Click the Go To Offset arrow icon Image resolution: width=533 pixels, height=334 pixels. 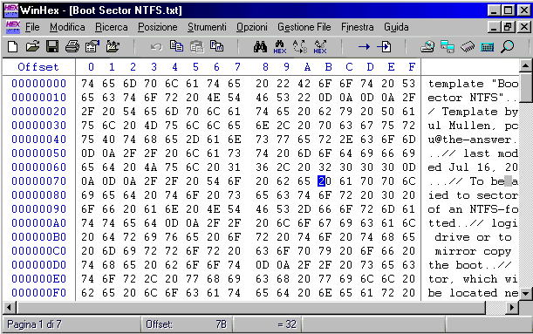click(364, 46)
